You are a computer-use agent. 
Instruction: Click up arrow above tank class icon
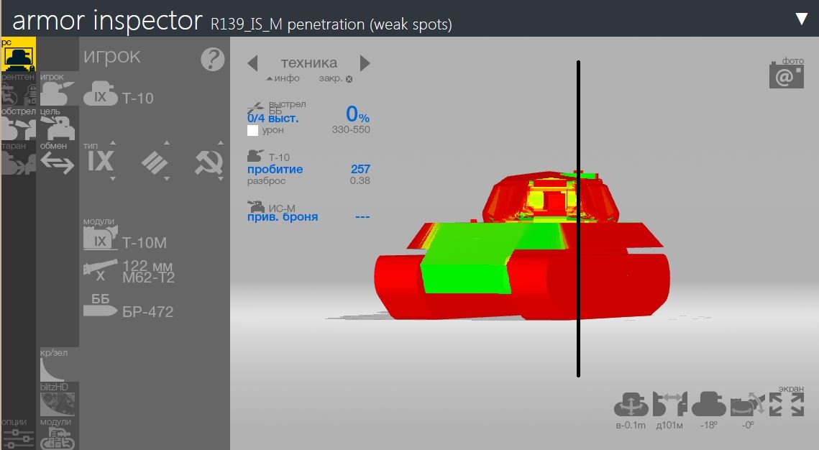[x=167, y=142]
